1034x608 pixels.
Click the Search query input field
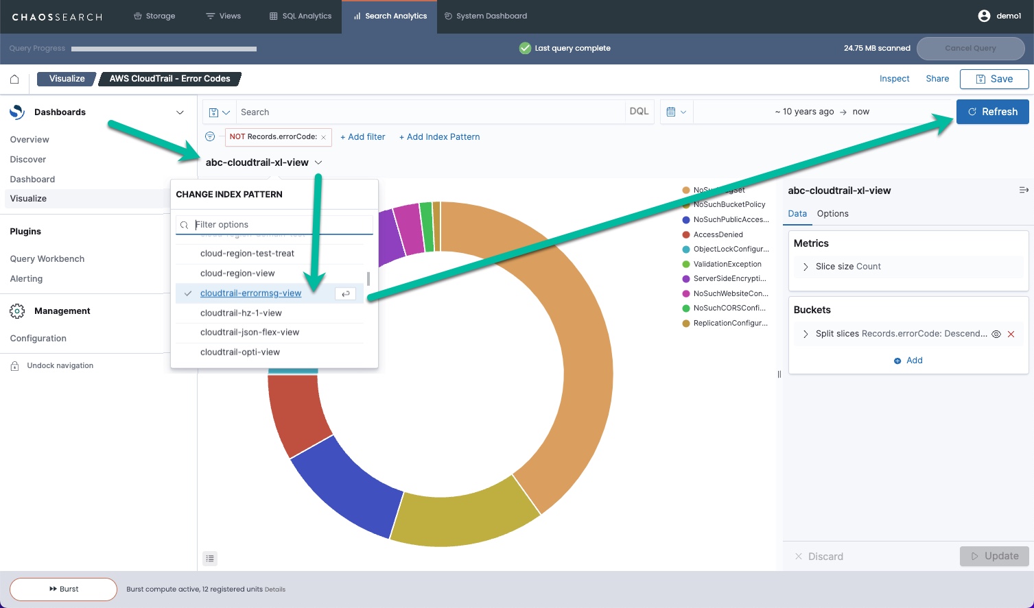430,112
